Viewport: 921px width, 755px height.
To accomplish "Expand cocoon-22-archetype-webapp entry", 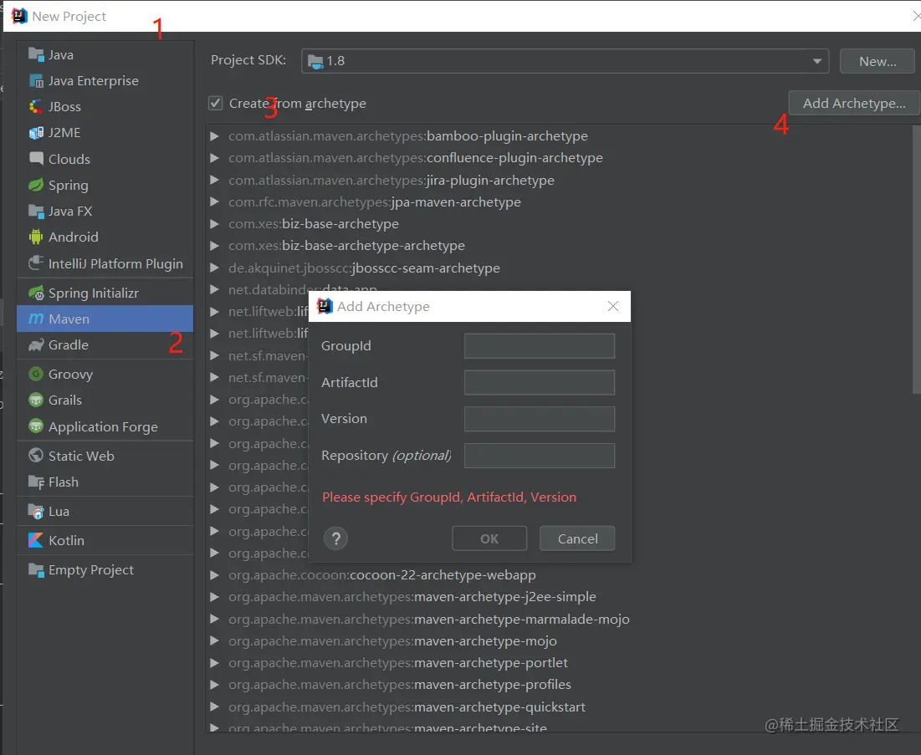I will coord(214,574).
